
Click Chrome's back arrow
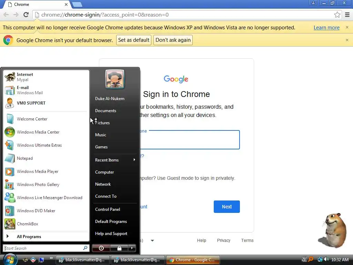[x=6, y=14]
